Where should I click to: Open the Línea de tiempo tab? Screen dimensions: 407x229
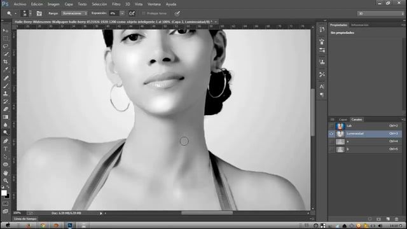click(25, 219)
